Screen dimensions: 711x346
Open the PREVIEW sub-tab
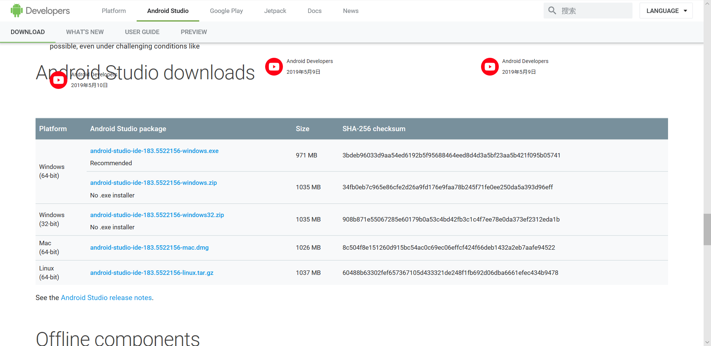(x=194, y=32)
